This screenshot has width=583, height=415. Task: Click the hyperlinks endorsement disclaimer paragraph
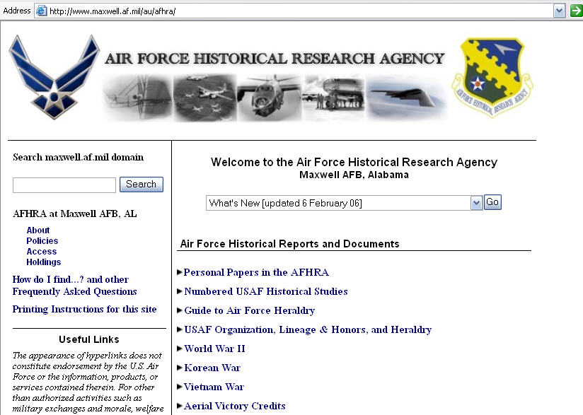88,382
